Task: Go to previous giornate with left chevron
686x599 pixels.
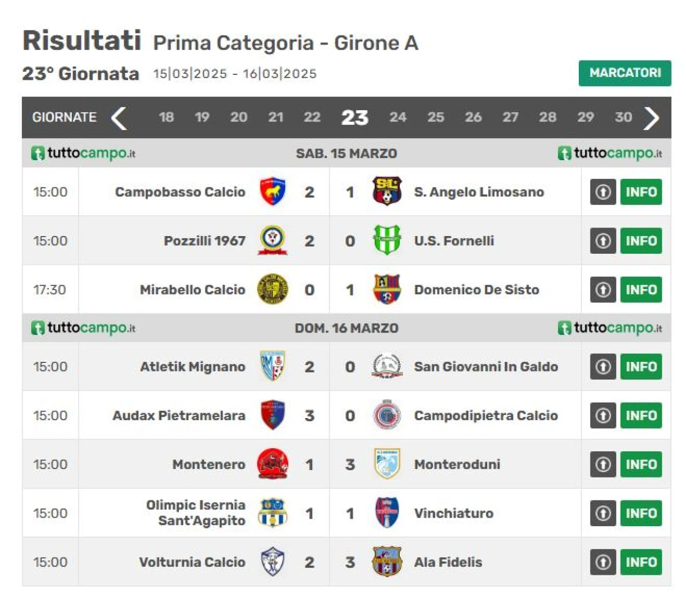Action: [x=118, y=118]
